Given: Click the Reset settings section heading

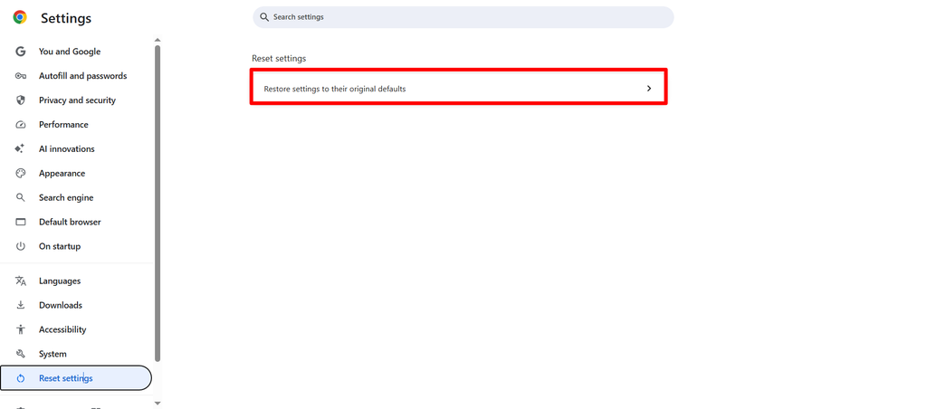Looking at the screenshot, I should tap(279, 59).
